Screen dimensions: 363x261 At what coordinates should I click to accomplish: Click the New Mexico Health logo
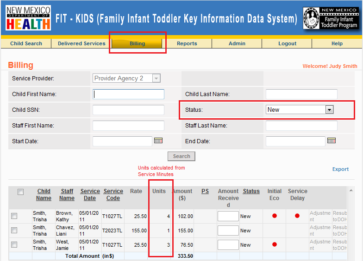pos(28,18)
